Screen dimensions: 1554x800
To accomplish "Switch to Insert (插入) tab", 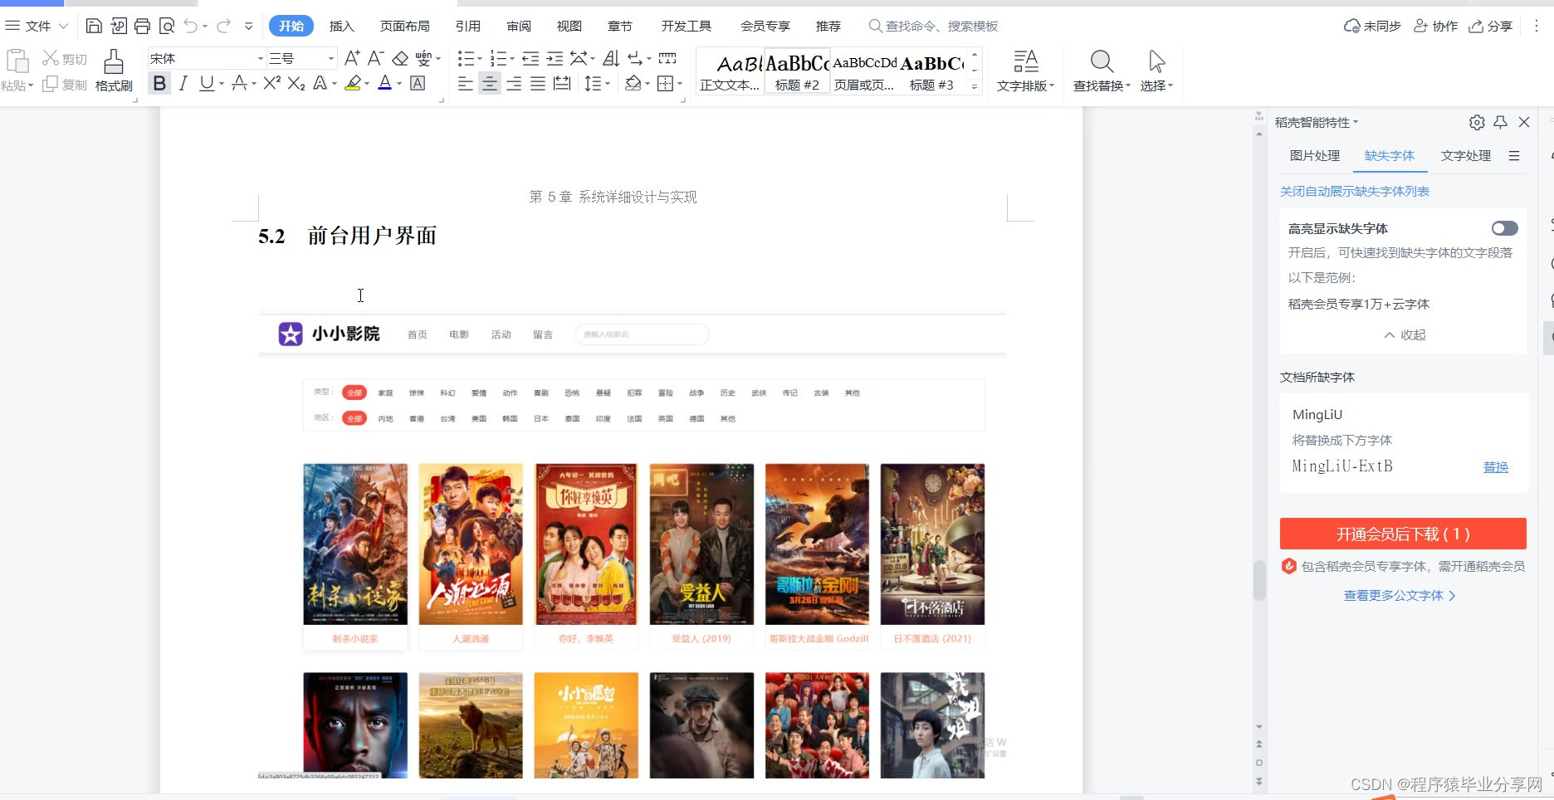I will click(341, 27).
